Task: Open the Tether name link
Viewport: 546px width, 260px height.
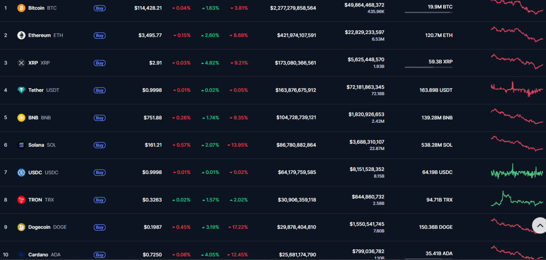Action: point(36,90)
